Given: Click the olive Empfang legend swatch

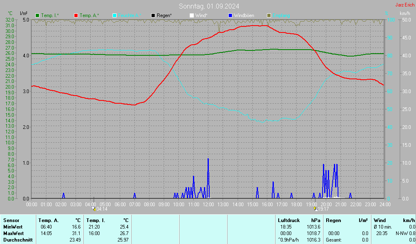Looking at the screenshot, I should click(x=269, y=15).
